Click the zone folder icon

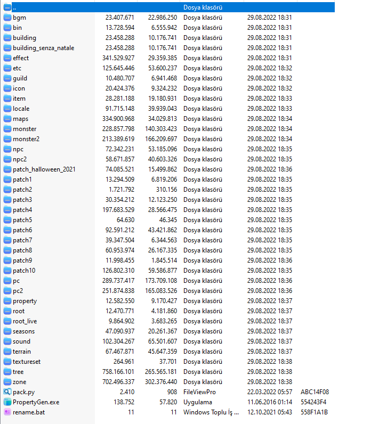7,382
